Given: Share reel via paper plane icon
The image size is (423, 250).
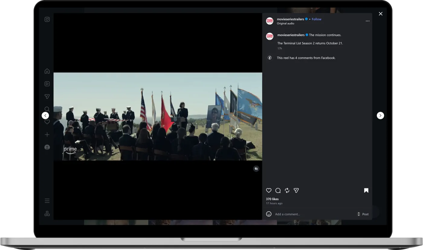Looking at the screenshot, I should pyautogui.click(x=296, y=190).
